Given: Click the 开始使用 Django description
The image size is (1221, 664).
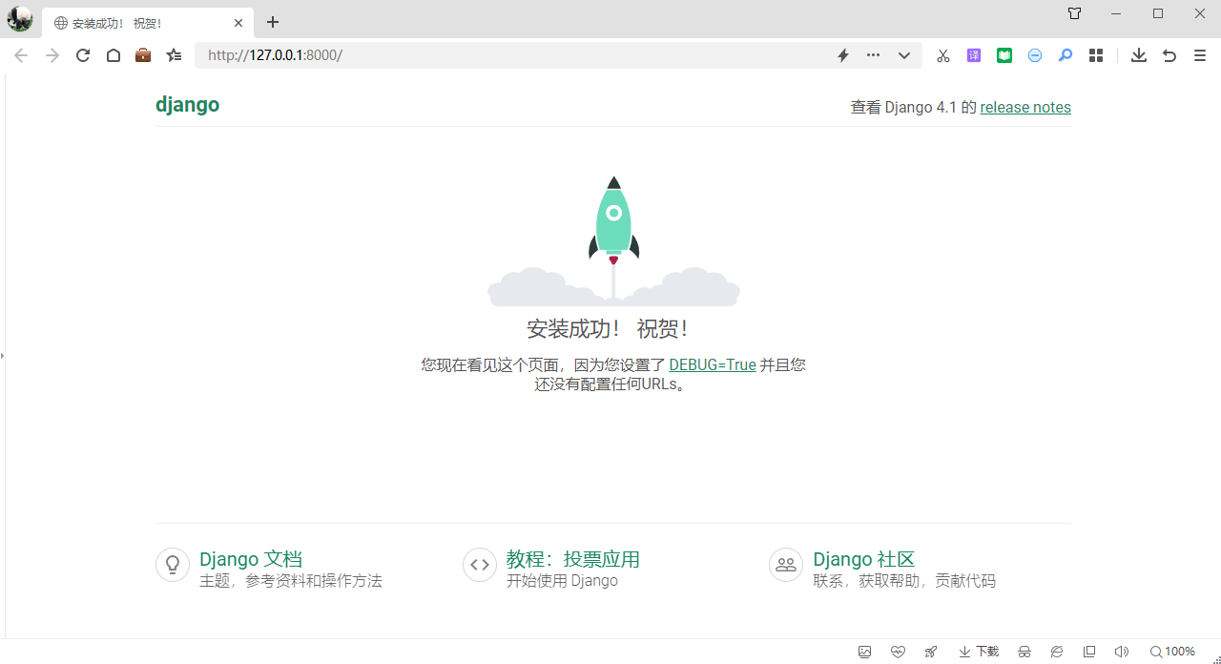Looking at the screenshot, I should 562,581.
